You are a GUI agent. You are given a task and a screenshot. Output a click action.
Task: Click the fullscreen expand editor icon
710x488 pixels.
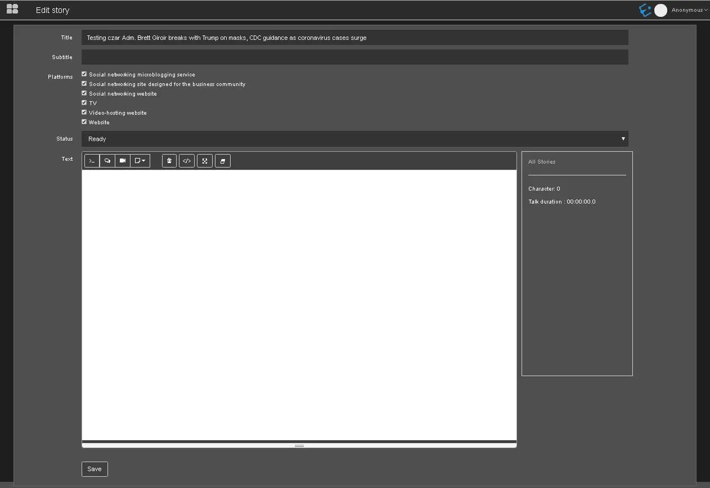point(205,161)
